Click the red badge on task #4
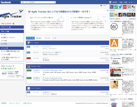The image size is (137, 107). [28, 58]
